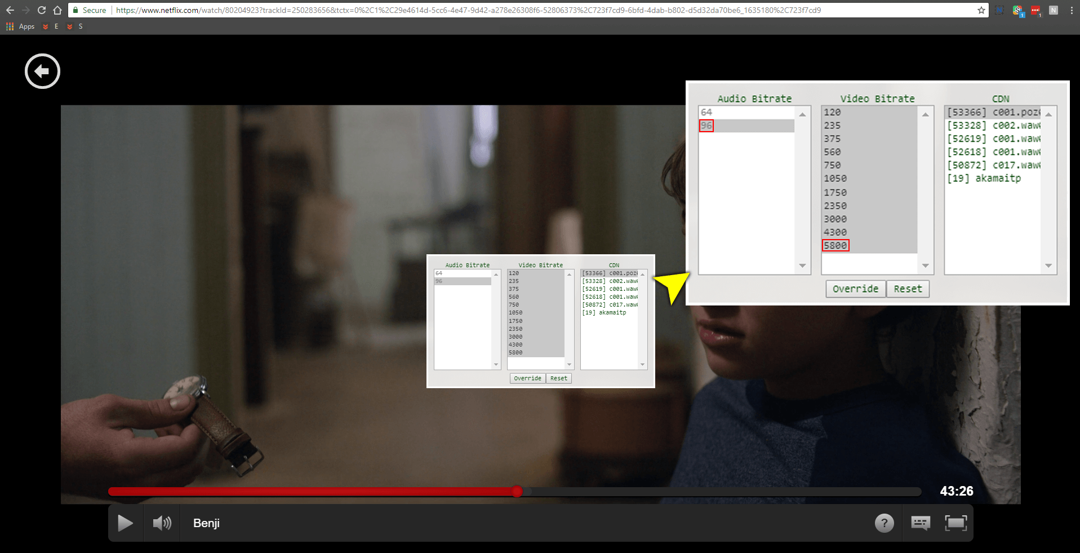Click the Netflix back arrow circle
The height and width of the screenshot is (553, 1080).
(42, 71)
